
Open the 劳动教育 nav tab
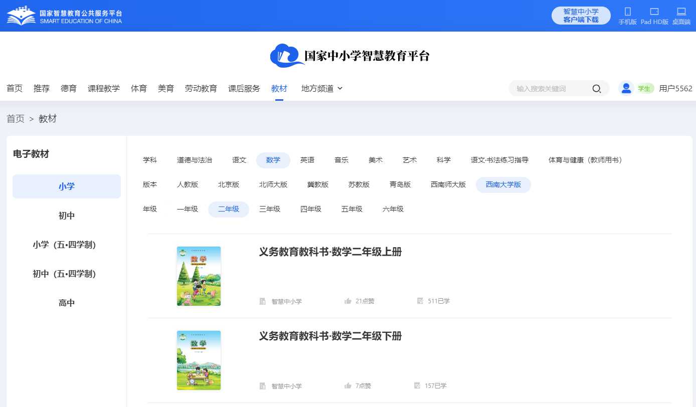pos(201,89)
